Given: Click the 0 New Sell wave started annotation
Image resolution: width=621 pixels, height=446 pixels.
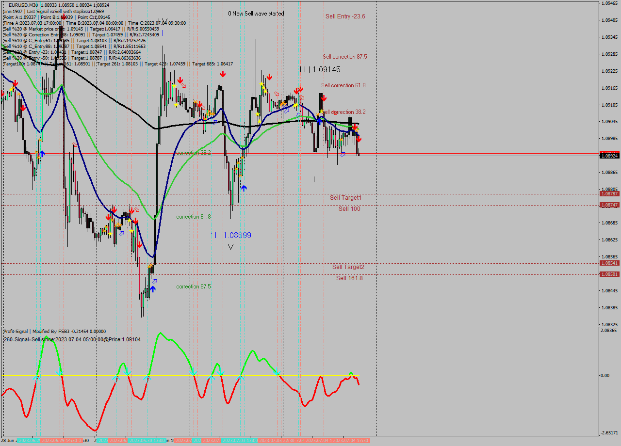Looking at the screenshot, I should 255,14.
